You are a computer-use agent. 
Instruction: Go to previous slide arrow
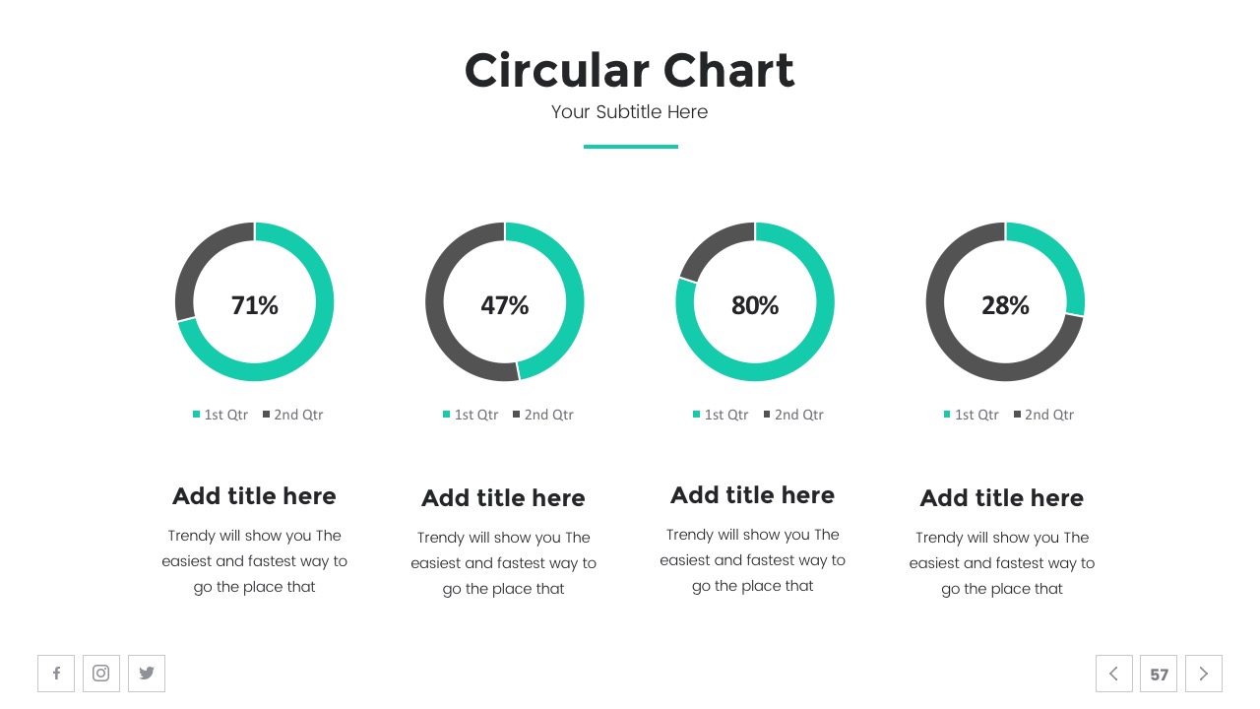point(1113,674)
